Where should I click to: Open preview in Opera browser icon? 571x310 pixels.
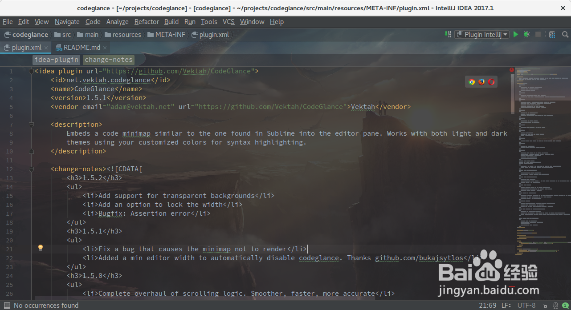[491, 81]
